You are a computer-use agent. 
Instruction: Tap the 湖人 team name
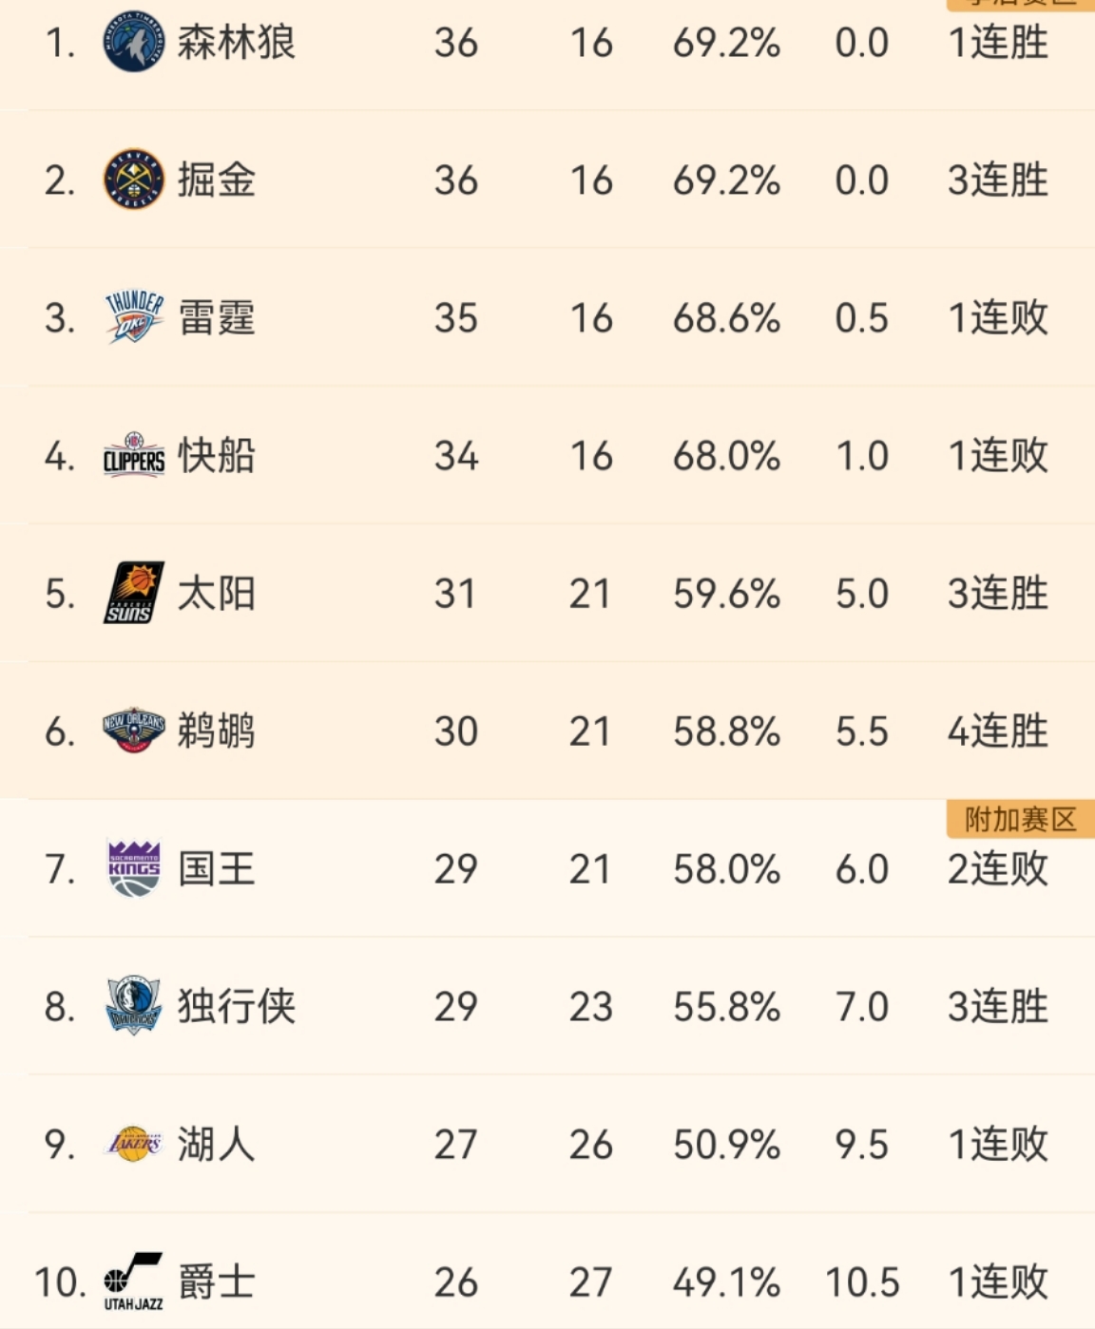[x=216, y=1144]
